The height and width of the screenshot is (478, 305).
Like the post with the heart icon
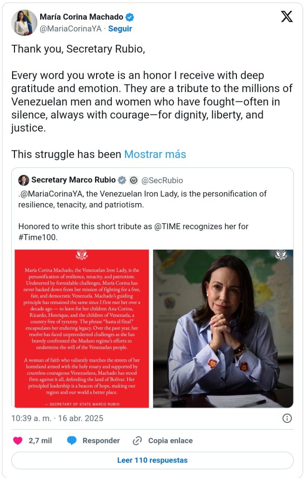18,441
